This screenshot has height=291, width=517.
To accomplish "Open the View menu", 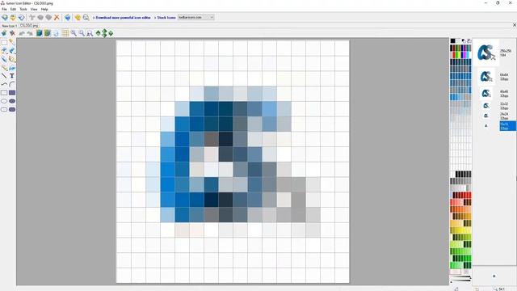I will 34,9.
